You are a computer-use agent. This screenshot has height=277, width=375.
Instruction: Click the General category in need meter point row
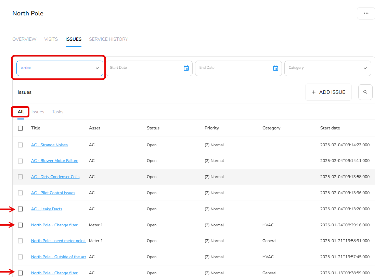tap(269, 241)
